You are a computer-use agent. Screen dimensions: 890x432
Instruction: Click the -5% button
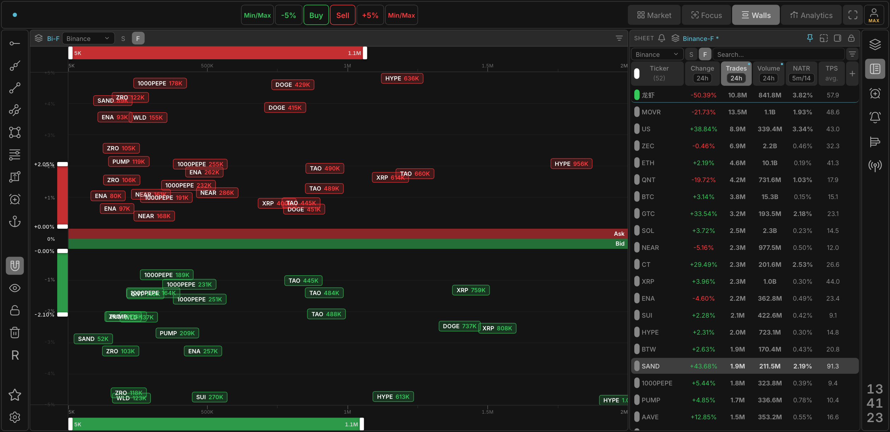tap(288, 15)
